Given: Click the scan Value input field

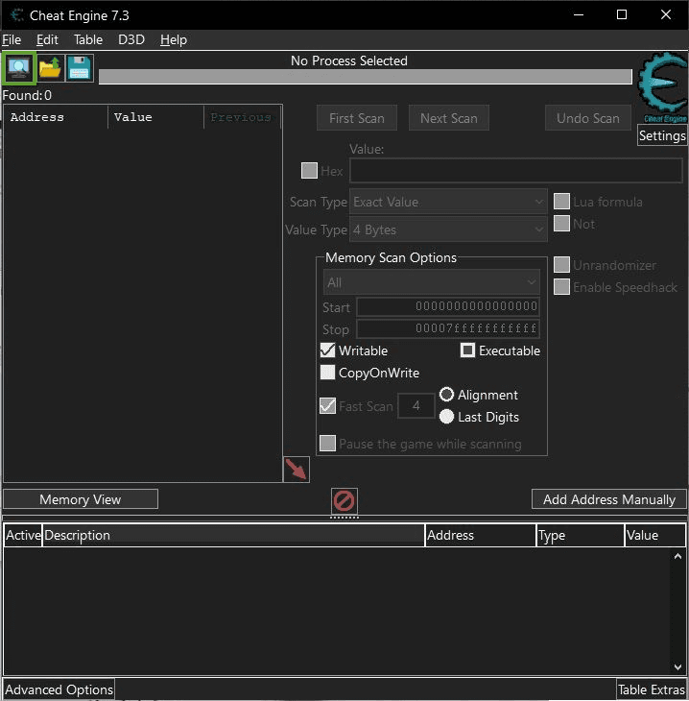Looking at the screenshot, I should click(516, 170).
